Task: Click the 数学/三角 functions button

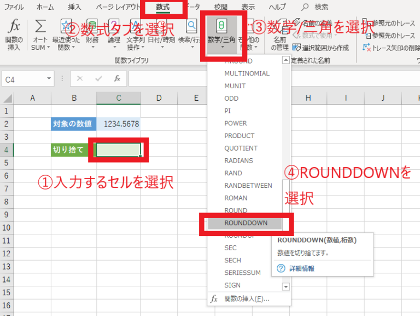Action: tap(222, 35)
